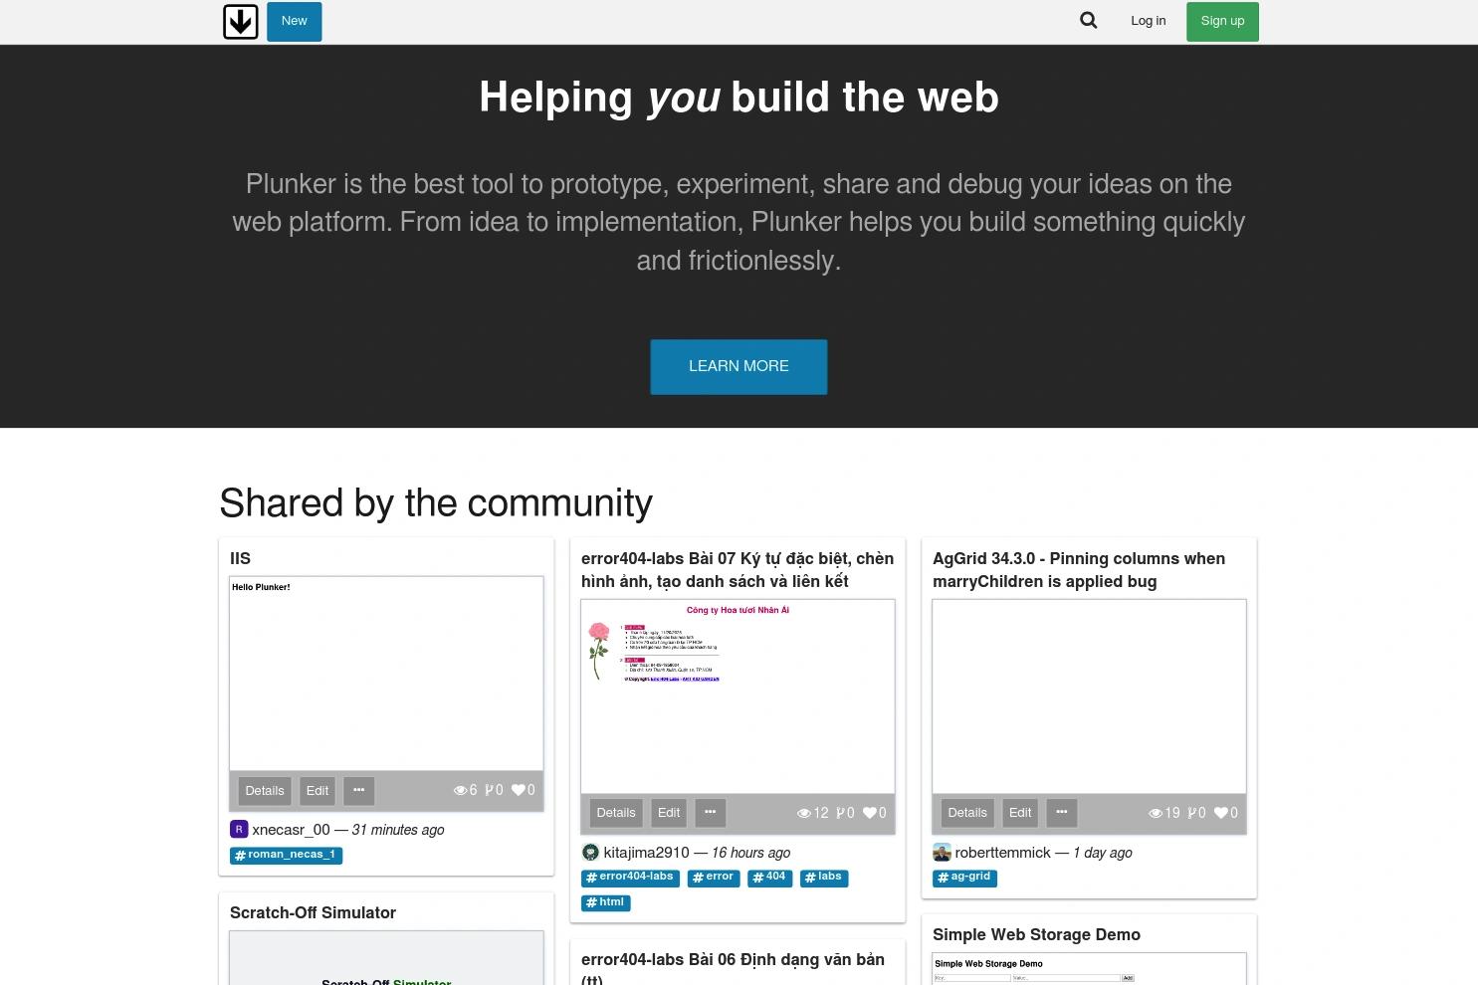Screen dimensions: 1478x985
Task: Click xnecasr_00 avatar icon
Action: [239, 830]
